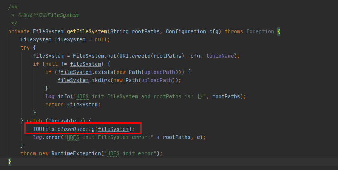Click the RuntimeException class name

[76, 153]
